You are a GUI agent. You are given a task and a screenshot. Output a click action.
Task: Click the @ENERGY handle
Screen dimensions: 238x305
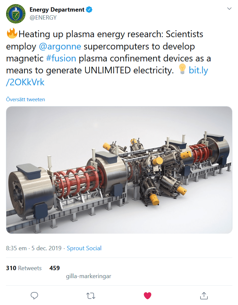[x=43, y=18]
